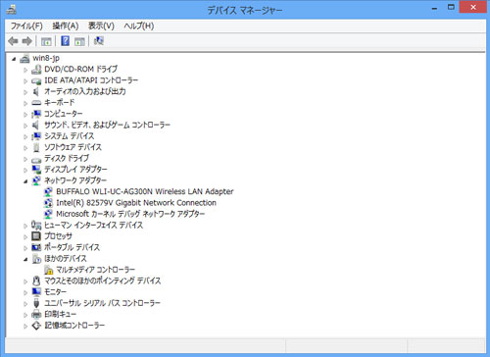The image size is (490, 357).
Task: Click the Scan for hardware changes icon
Action: [x=98, y=41]
